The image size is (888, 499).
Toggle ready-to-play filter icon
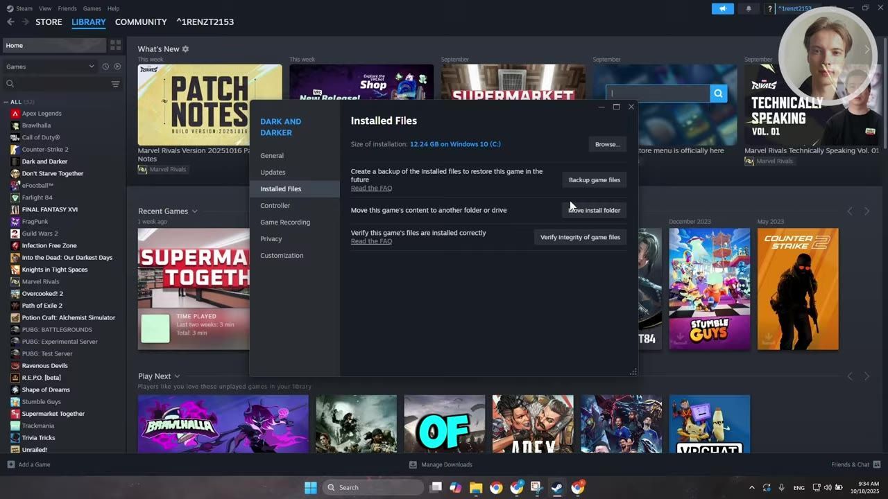(117, 67)
